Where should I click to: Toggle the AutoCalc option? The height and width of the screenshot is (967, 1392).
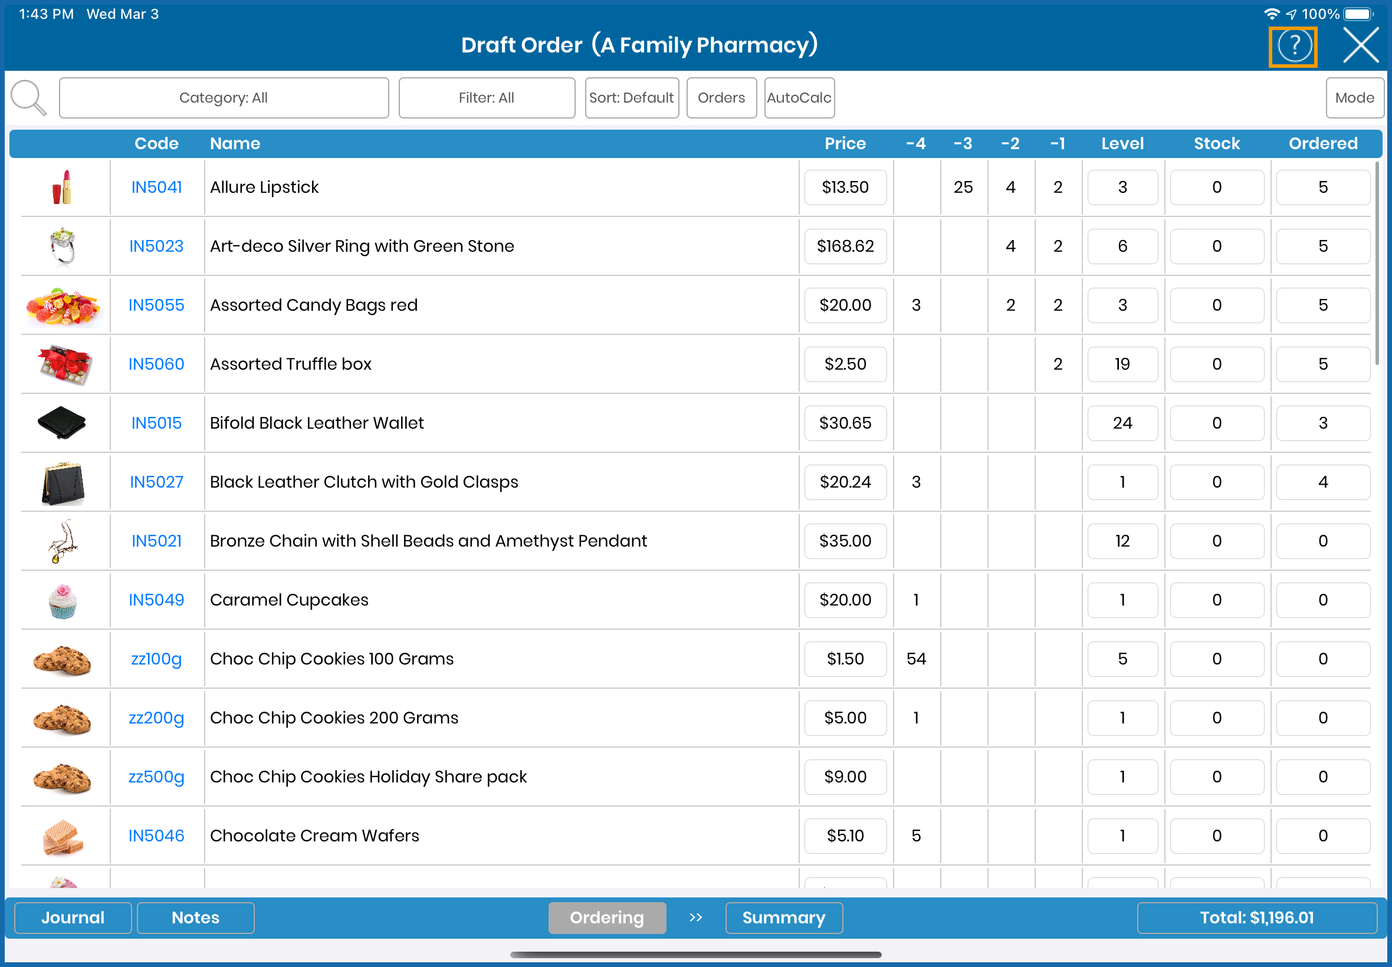click(799, 97)
